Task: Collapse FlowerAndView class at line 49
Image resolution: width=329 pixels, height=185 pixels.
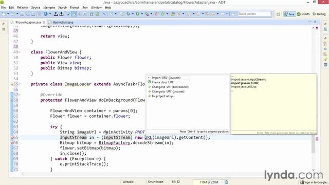Action: click(20, 52)
